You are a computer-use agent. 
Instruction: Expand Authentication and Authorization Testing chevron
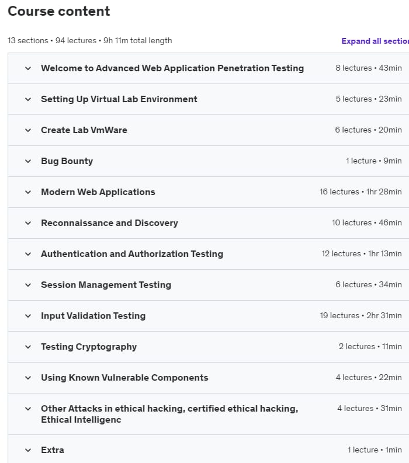coord(28,254)
